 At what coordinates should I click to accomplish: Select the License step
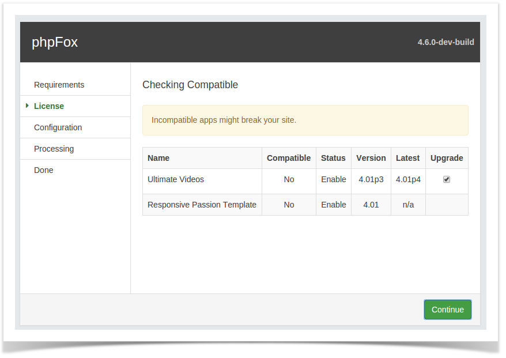(x=49, y=106)
